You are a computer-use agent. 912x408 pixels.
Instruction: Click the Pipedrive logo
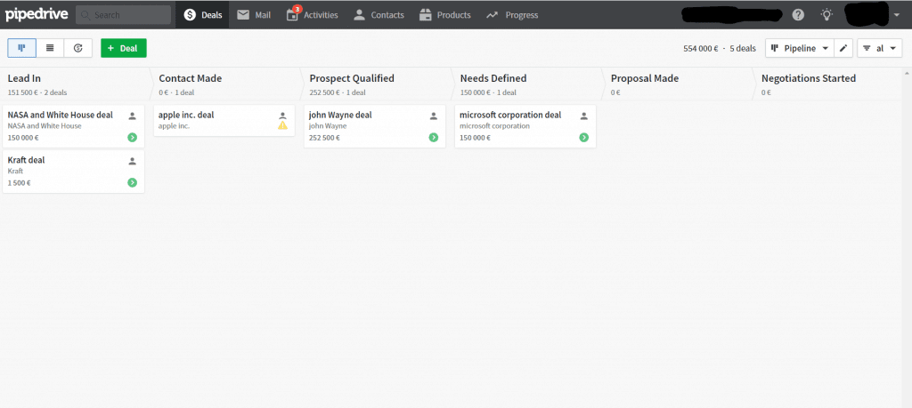coord(37,14)
